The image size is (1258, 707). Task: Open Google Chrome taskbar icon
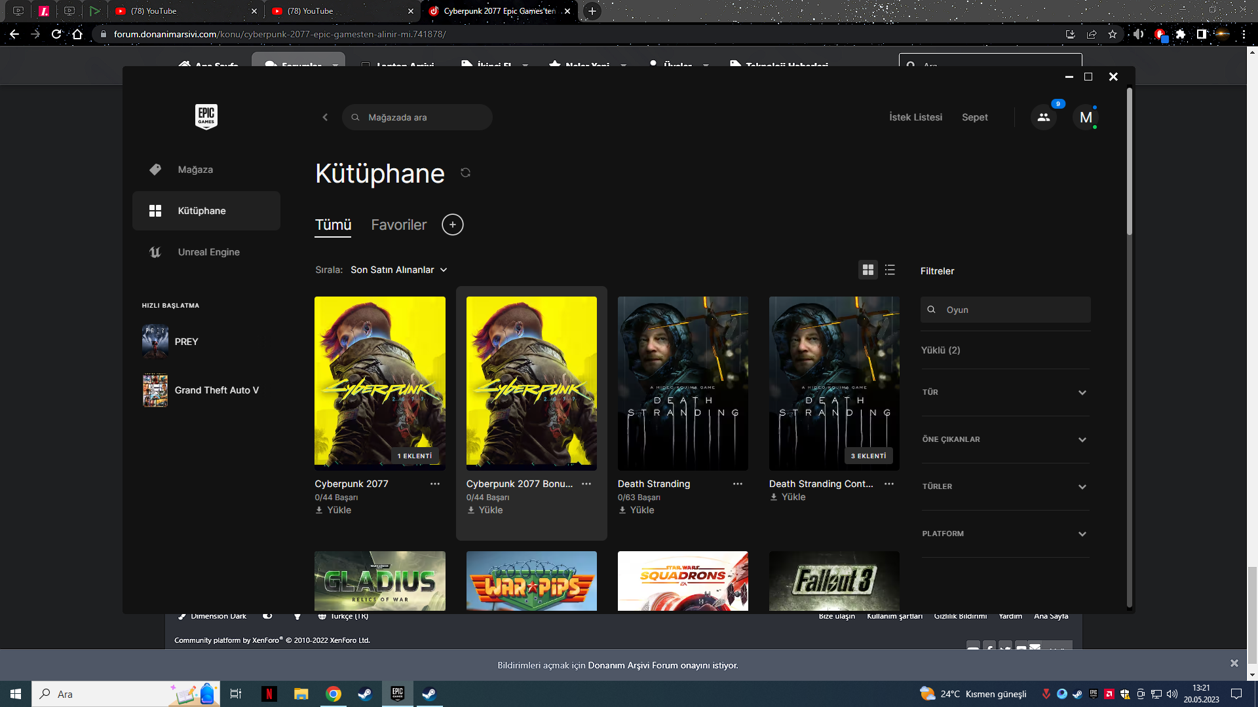[334, 694]
